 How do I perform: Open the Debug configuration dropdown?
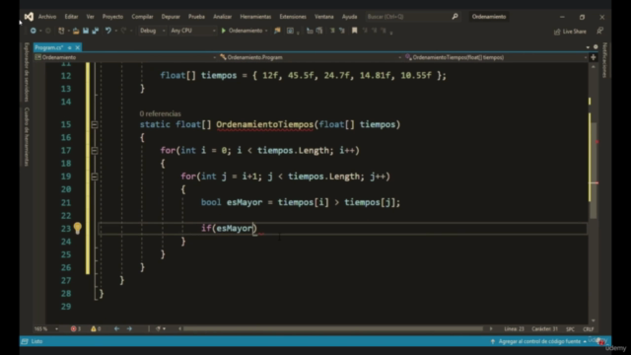click(152, 31)
